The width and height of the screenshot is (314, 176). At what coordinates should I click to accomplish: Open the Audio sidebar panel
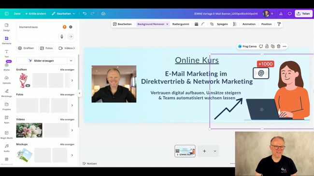[x=7, y=148]
